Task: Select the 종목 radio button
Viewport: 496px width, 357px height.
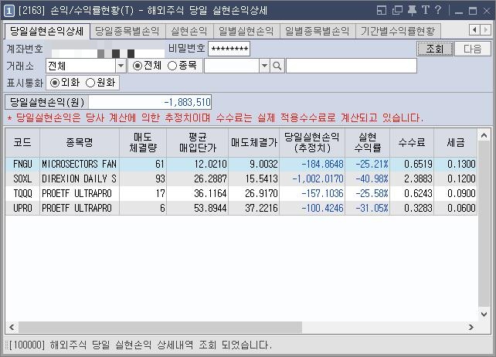Action: 172,66
